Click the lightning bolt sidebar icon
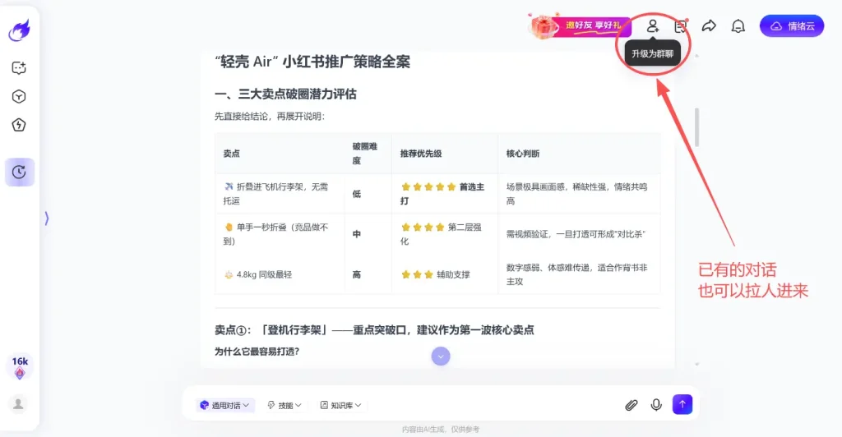This screenshot has width=842, height=437. click(19, 125)
